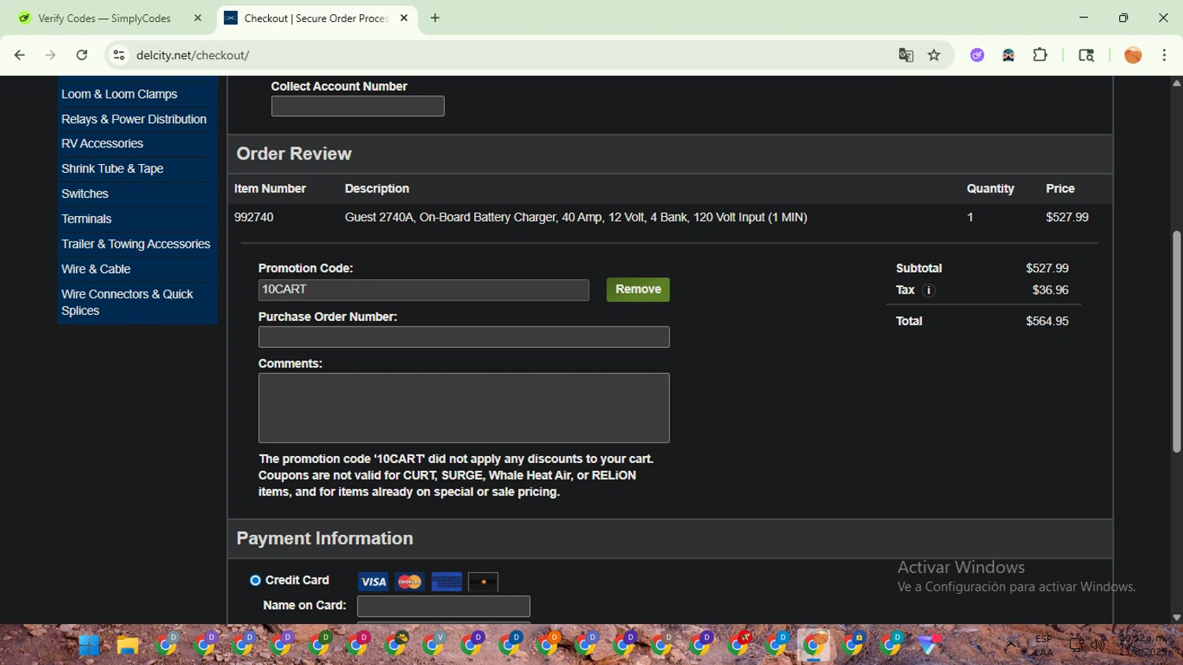The width and height of the screenshot is (1183, 665).
Task: Click the American Express logo
Action: click(446, 582)
